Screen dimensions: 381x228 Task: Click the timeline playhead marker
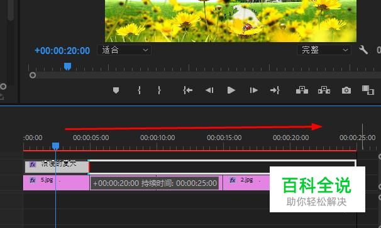point(56,146)
